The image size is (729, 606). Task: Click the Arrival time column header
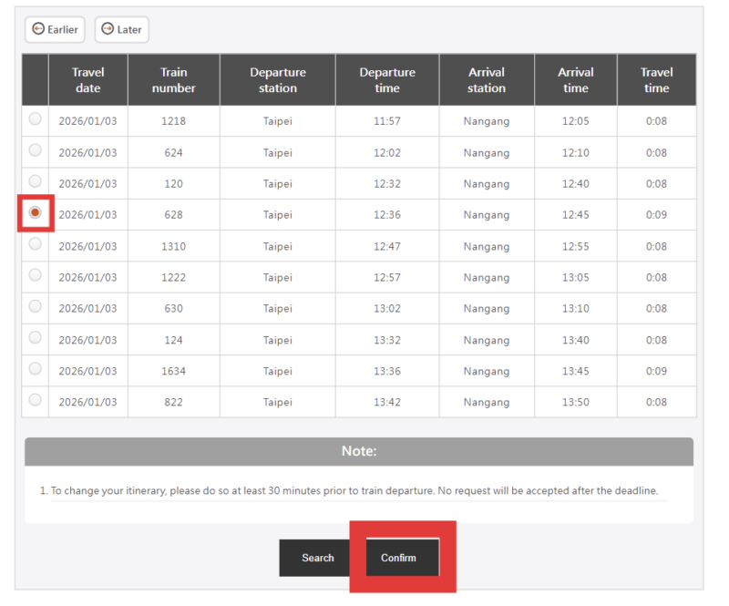[575, 80]
